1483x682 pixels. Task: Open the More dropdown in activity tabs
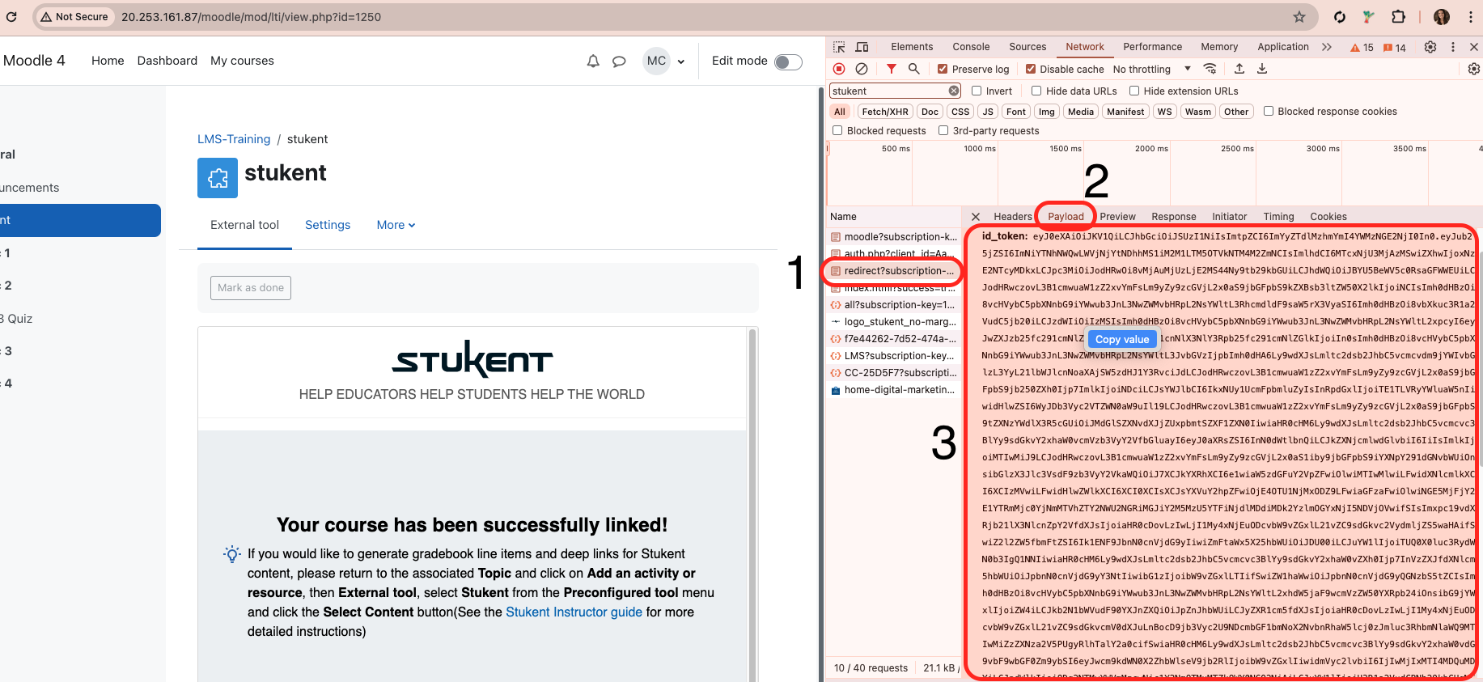pyautogui.click(x=396, y=225)
